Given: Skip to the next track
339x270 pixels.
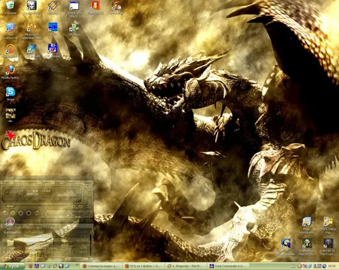Looking at the screenshot, I should (36, 213).
